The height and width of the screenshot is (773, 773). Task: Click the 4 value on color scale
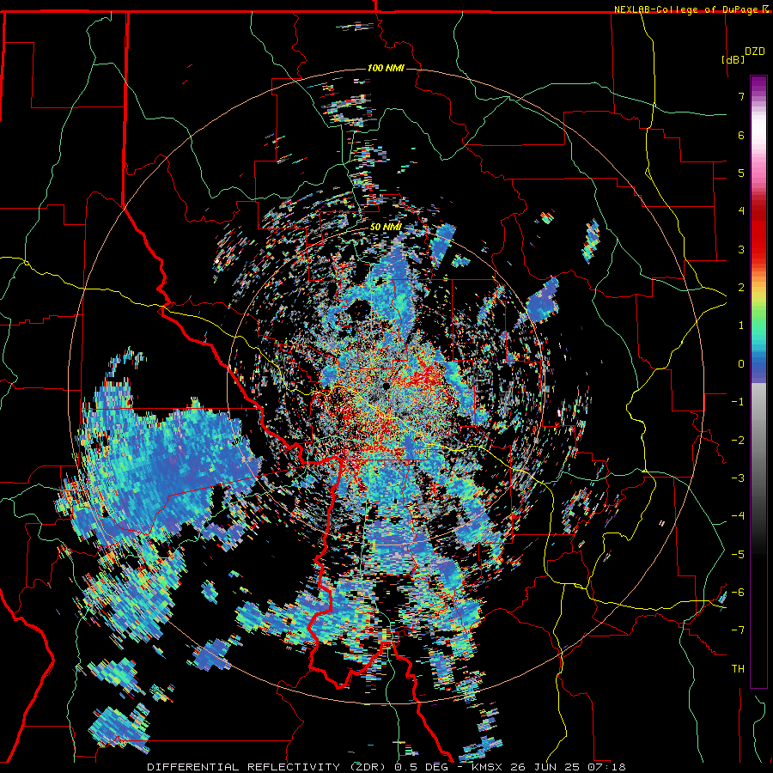tap(741, 211)
